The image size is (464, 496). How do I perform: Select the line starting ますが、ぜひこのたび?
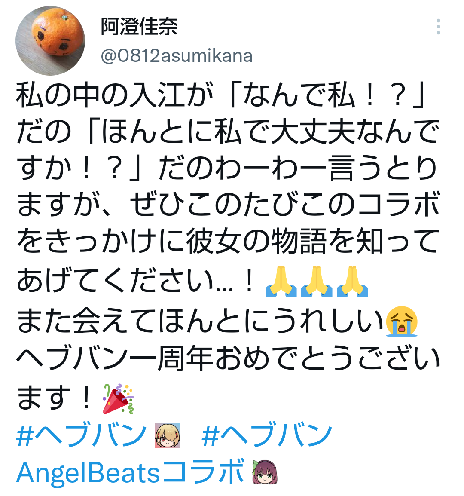pyautogui.click(x=228, y=204)
